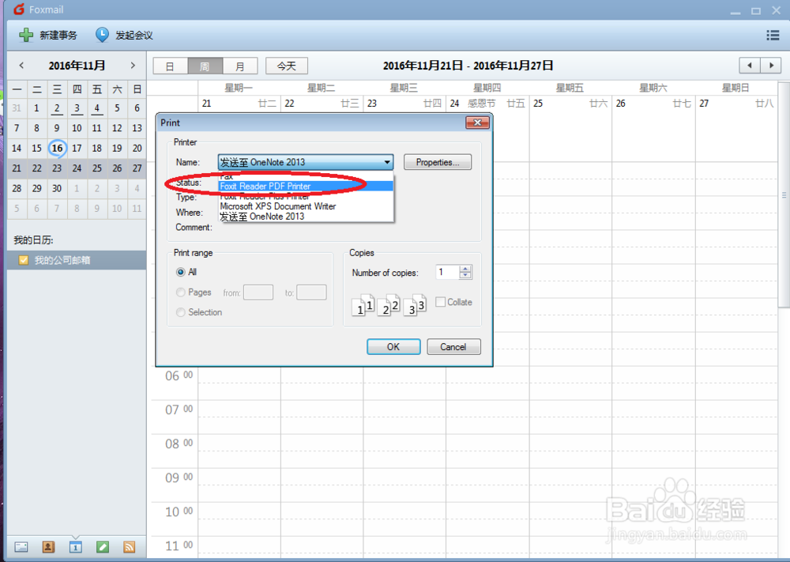Choose Foxit Reader PDF Printer from list
The width and height of the screenshot is (790, 562).
click(x=306, y=186)
